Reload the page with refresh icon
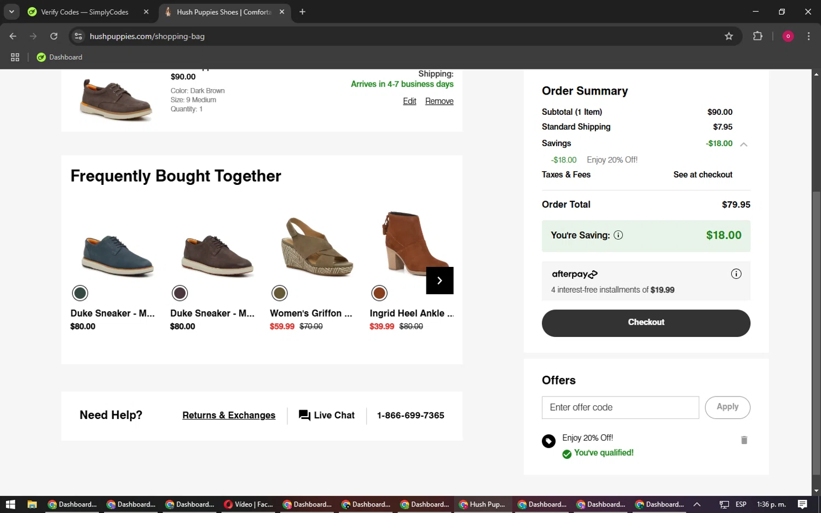Screen dimensions: 821x513 (x=54, y=36)
